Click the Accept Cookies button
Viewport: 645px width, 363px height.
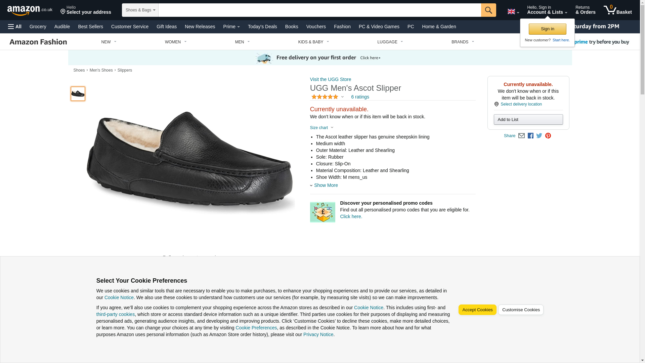pos(477,310)
